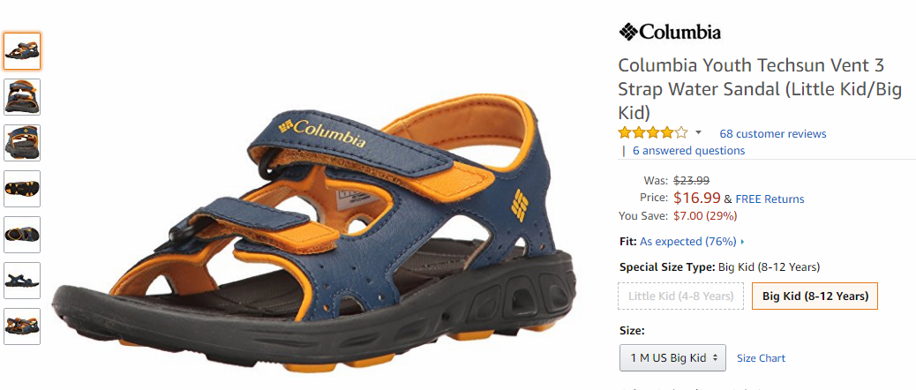916x390 pixels.
Task: Open the Size Chart link
Action: click(x=762, y=358)
